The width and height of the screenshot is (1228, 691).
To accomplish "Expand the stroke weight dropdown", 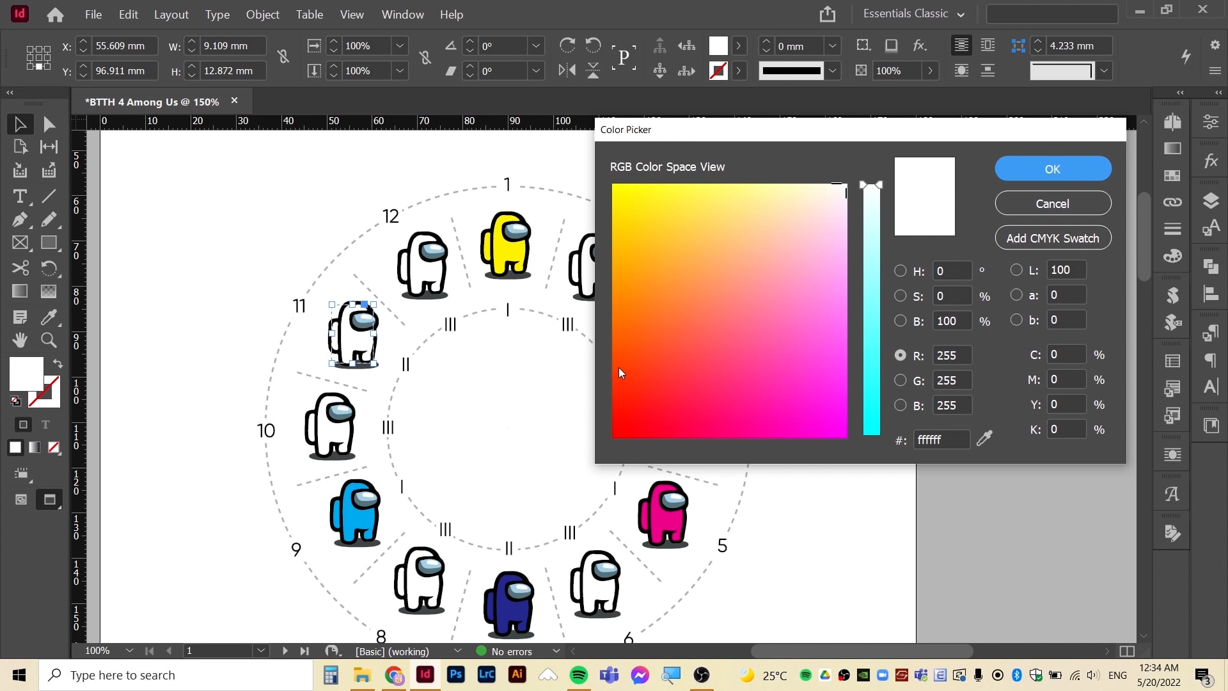I will coord(832,46).
